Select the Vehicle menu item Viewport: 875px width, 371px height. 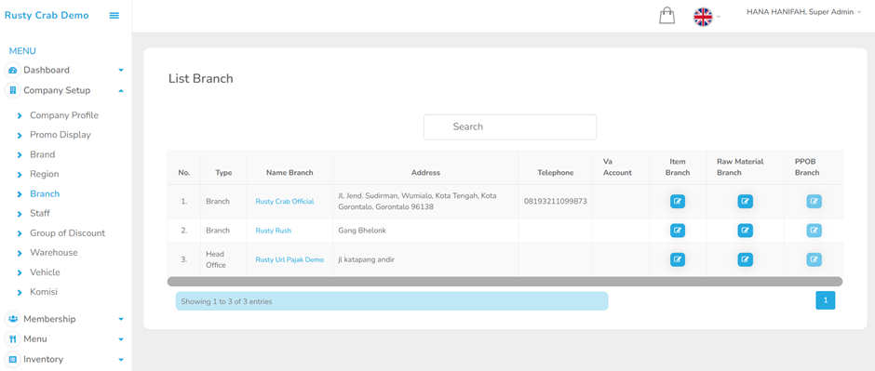[x=45, y=272]
